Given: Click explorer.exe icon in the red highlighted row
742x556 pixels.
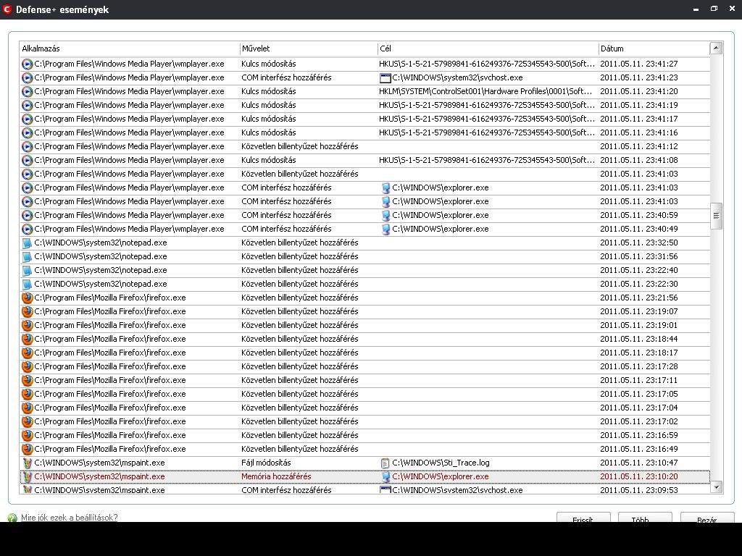Looking at the screenshot, I should point(385,477).
